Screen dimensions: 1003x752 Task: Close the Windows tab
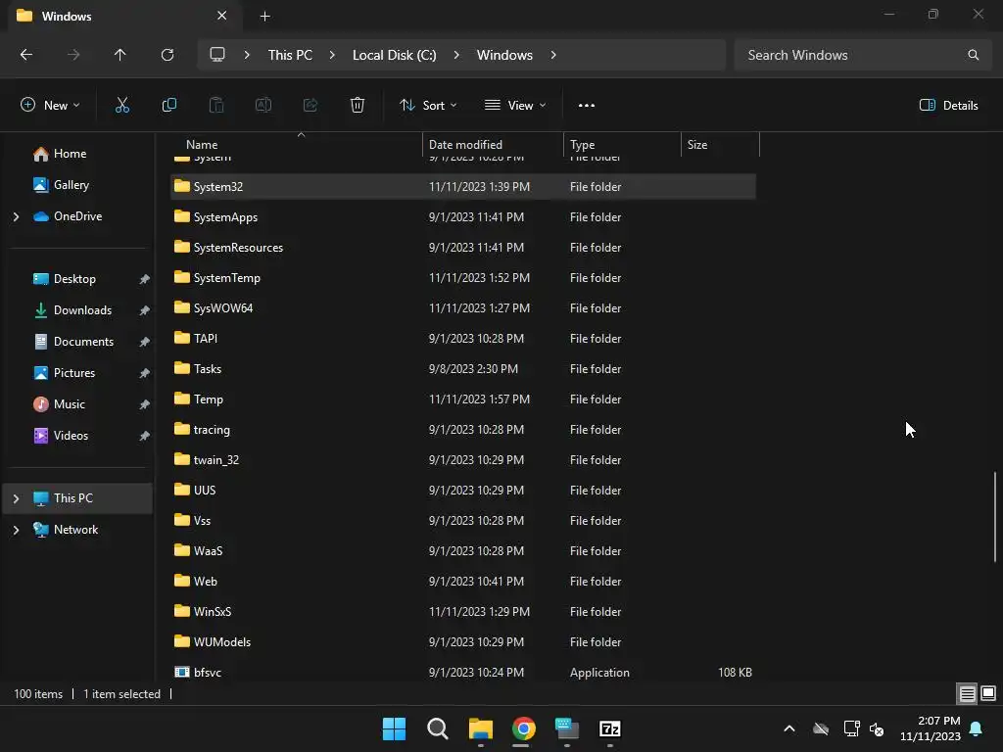222,16
